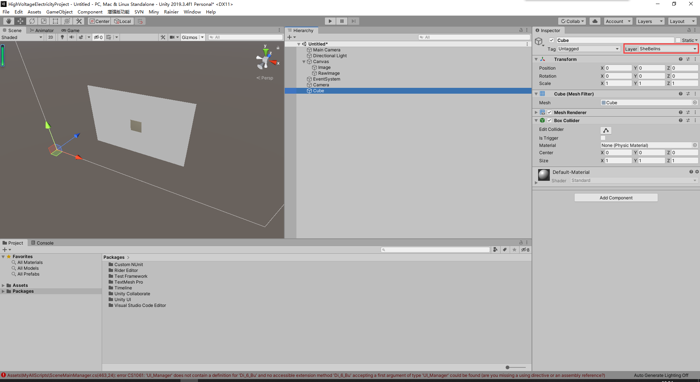
Task: Open the Default-Material preview thumbnail
Action: pos(544,175)
